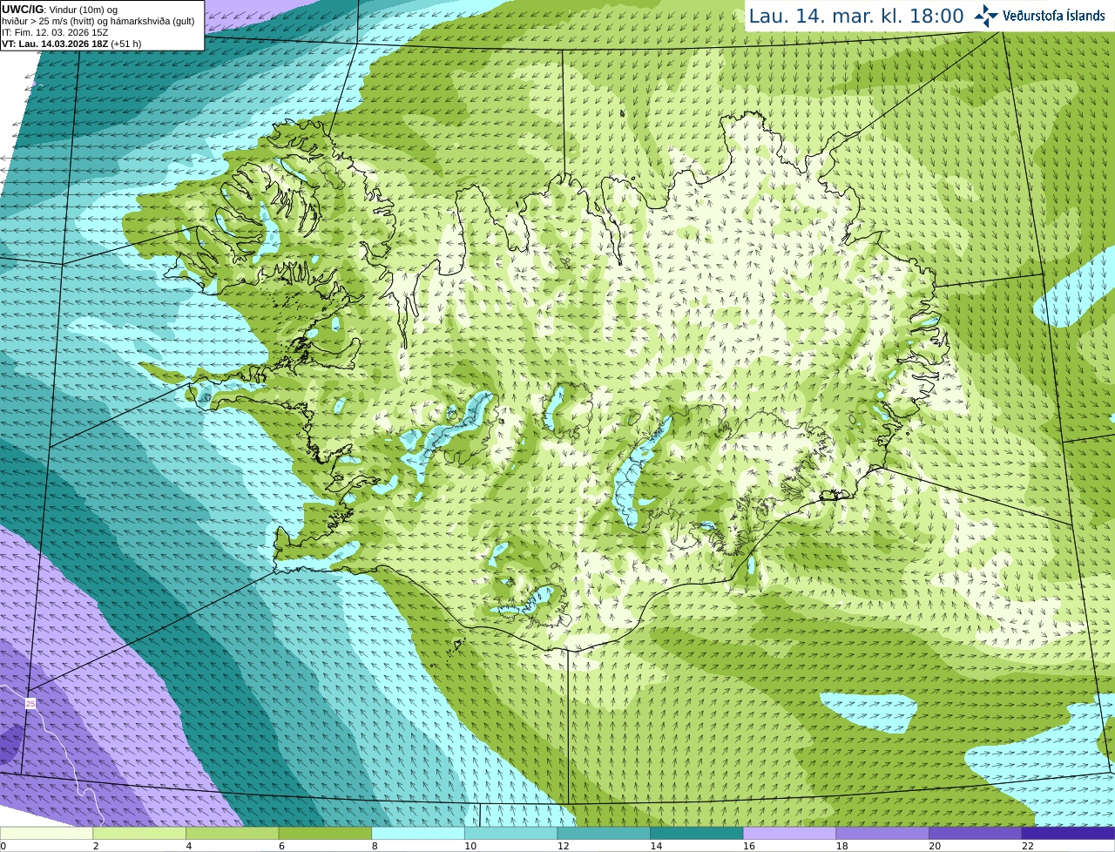Pick the darkest indigo swatch above 22
This screenshot has width=1115, height=852.
(x=1069, y=833)
